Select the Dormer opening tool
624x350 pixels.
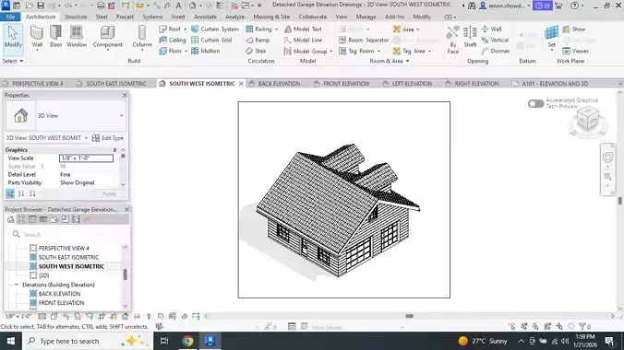pyautogui.click(x=495, y=51)
